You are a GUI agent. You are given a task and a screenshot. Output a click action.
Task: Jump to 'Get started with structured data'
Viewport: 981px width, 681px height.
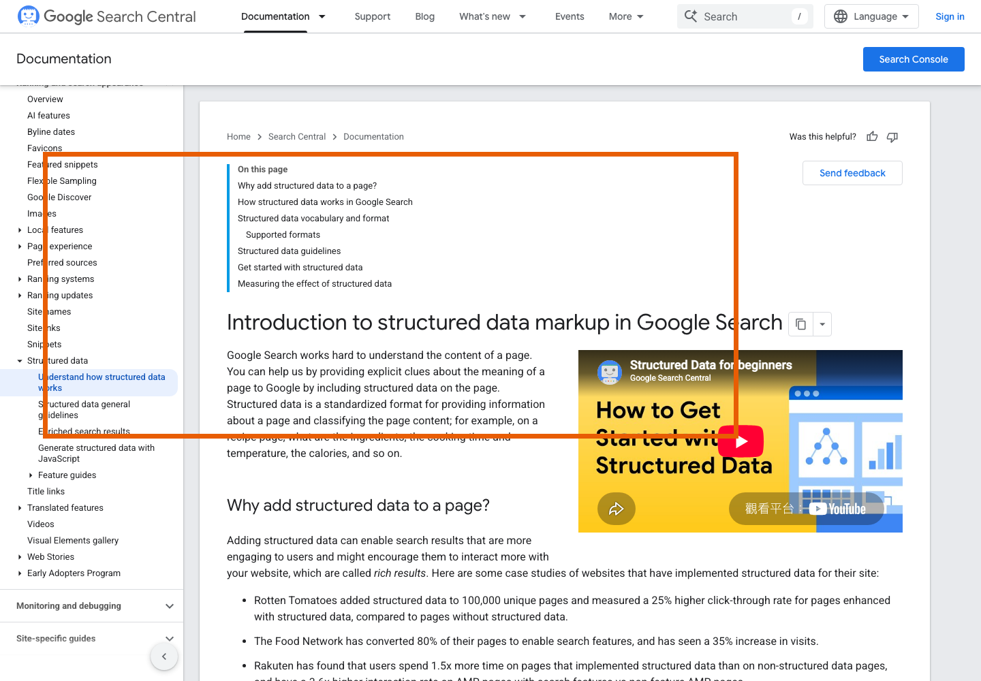300,268
